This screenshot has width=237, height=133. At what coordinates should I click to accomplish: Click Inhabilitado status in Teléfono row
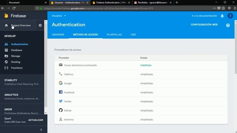click(x=147, y=74)
